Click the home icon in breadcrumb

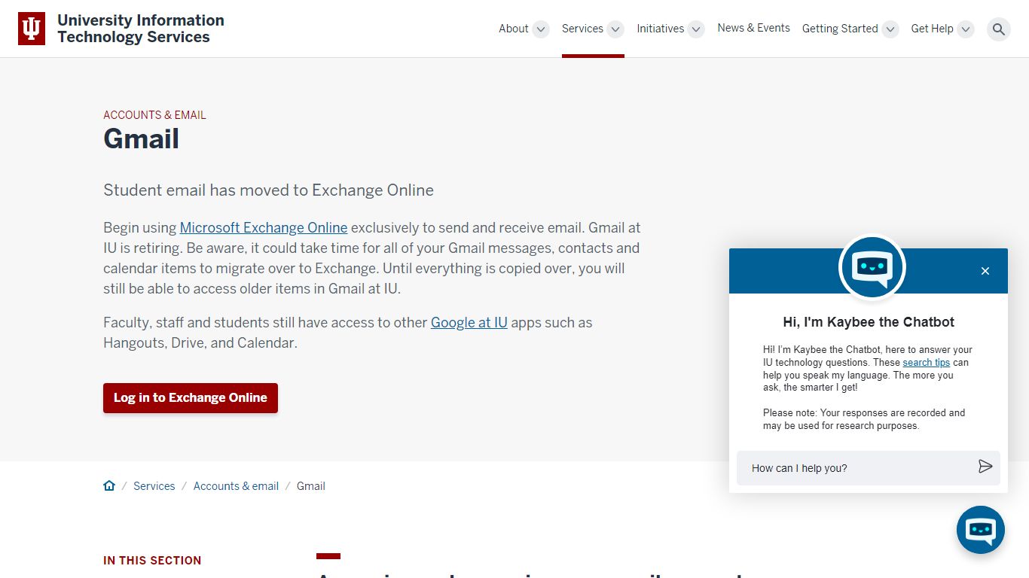pyautogui.click(x=109, y=485)
